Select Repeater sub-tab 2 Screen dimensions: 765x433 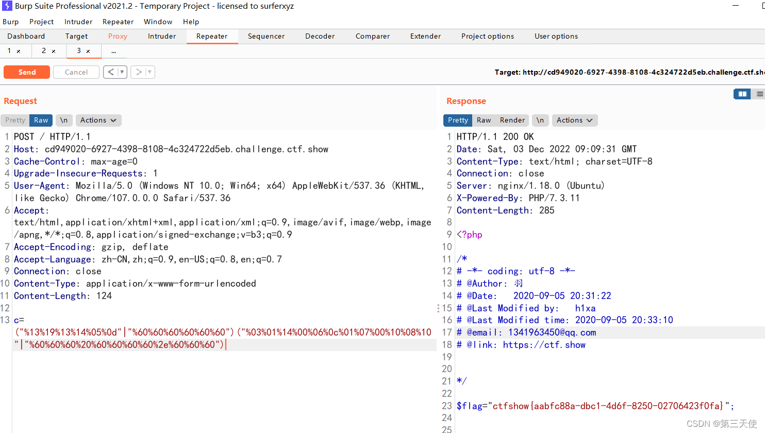coord(44,50)
